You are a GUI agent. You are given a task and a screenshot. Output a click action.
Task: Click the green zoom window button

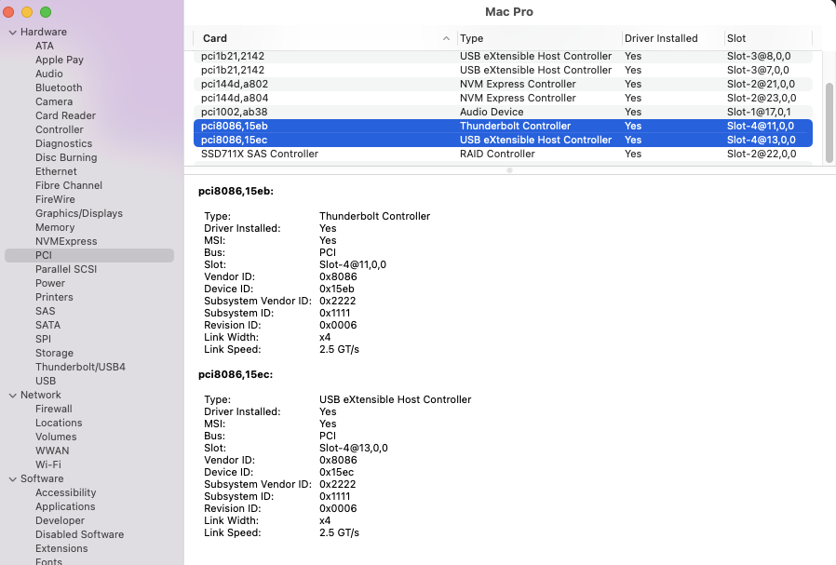(46, 12)
